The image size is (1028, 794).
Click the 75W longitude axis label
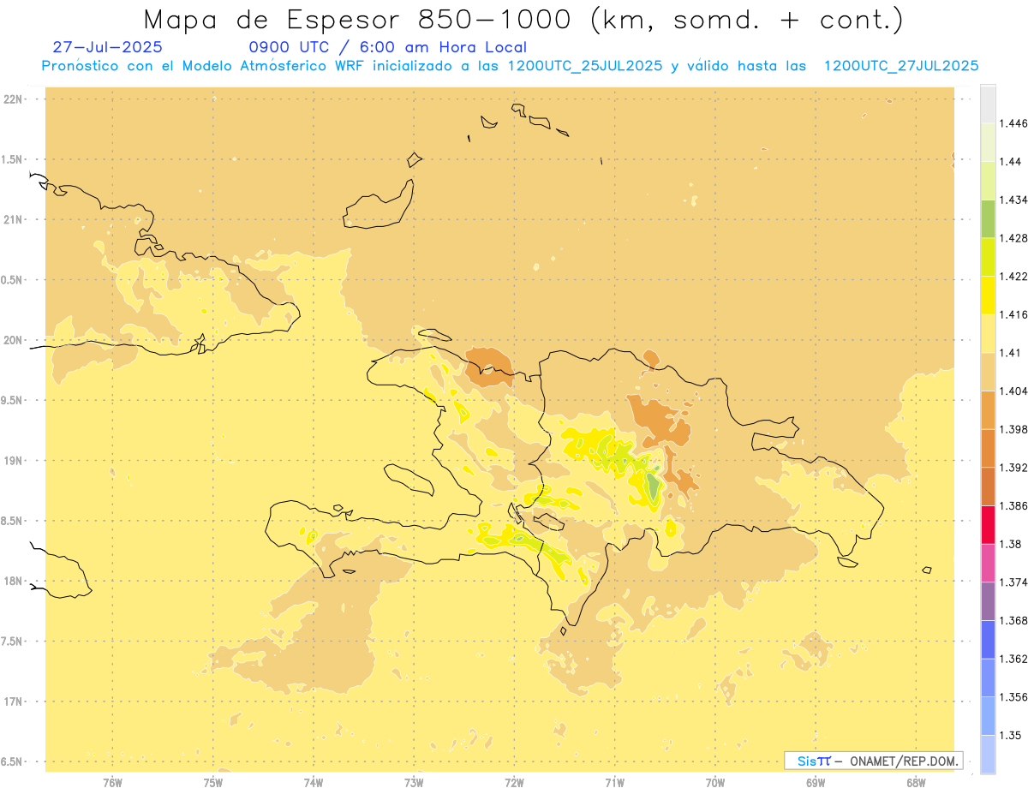(213, 783)
